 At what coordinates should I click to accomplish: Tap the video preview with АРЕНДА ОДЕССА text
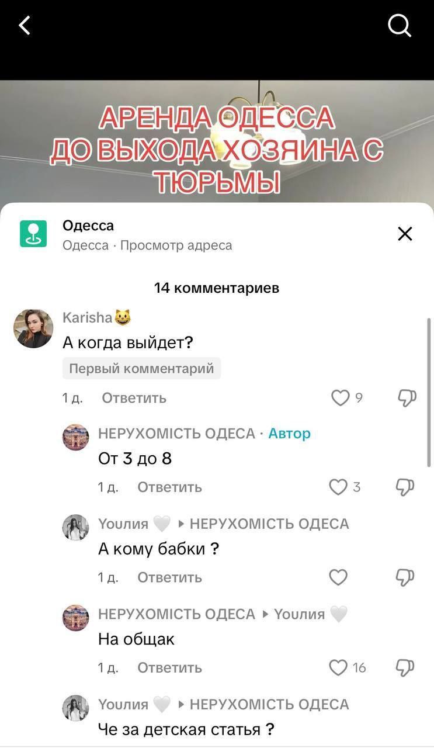click(x=217, y=142)
